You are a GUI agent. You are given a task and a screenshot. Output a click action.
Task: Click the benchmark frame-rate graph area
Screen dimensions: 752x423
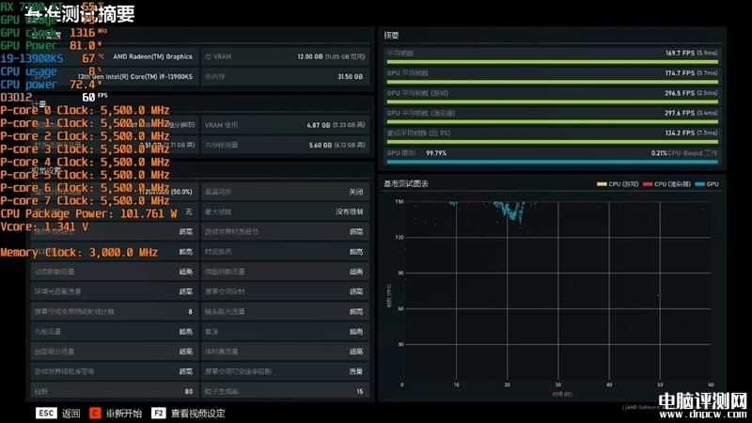tap(556, 292)
